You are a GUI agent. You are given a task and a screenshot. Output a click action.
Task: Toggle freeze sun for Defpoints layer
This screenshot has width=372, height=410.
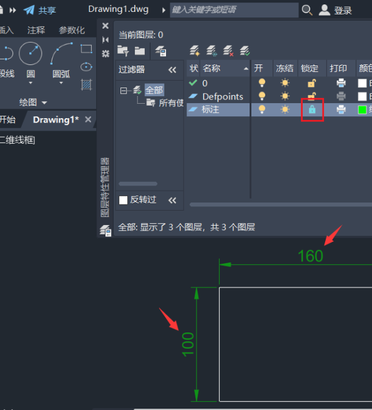click(x=285, y=96)
